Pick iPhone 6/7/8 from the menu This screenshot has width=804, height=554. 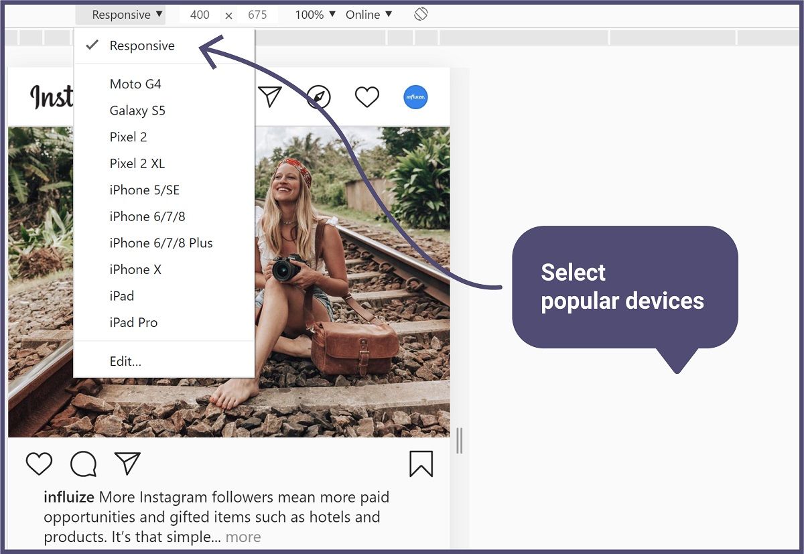tap(164, 216)
